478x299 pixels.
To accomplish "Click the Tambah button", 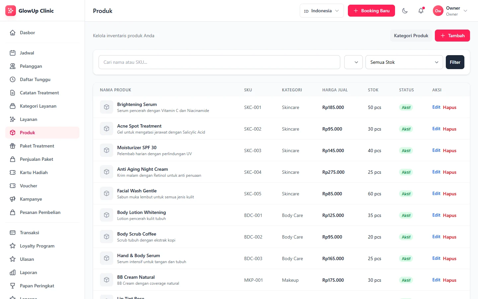I will (452, 36).
